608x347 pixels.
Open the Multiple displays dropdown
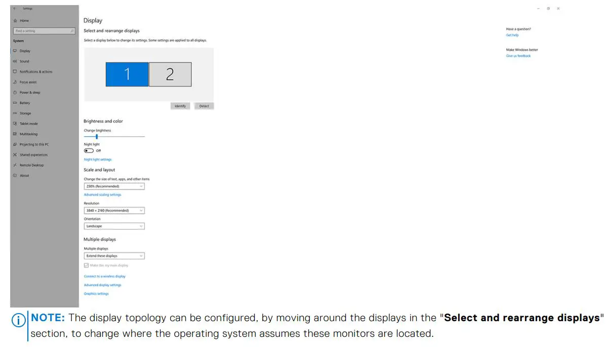114,256
